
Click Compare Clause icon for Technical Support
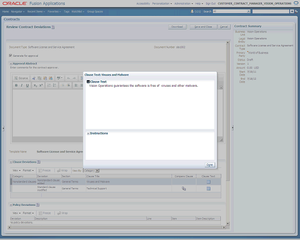tap(184, 189)
